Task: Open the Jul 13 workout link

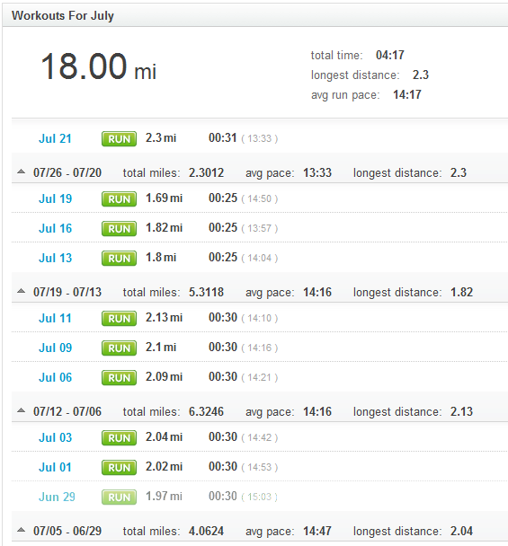Action: 55,258
